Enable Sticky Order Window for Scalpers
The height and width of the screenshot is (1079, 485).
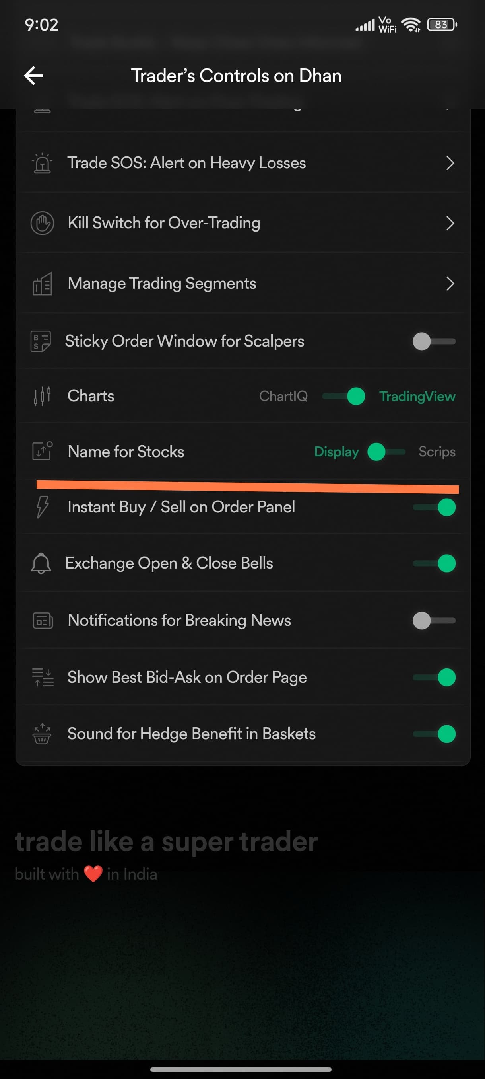coord(434,341)
